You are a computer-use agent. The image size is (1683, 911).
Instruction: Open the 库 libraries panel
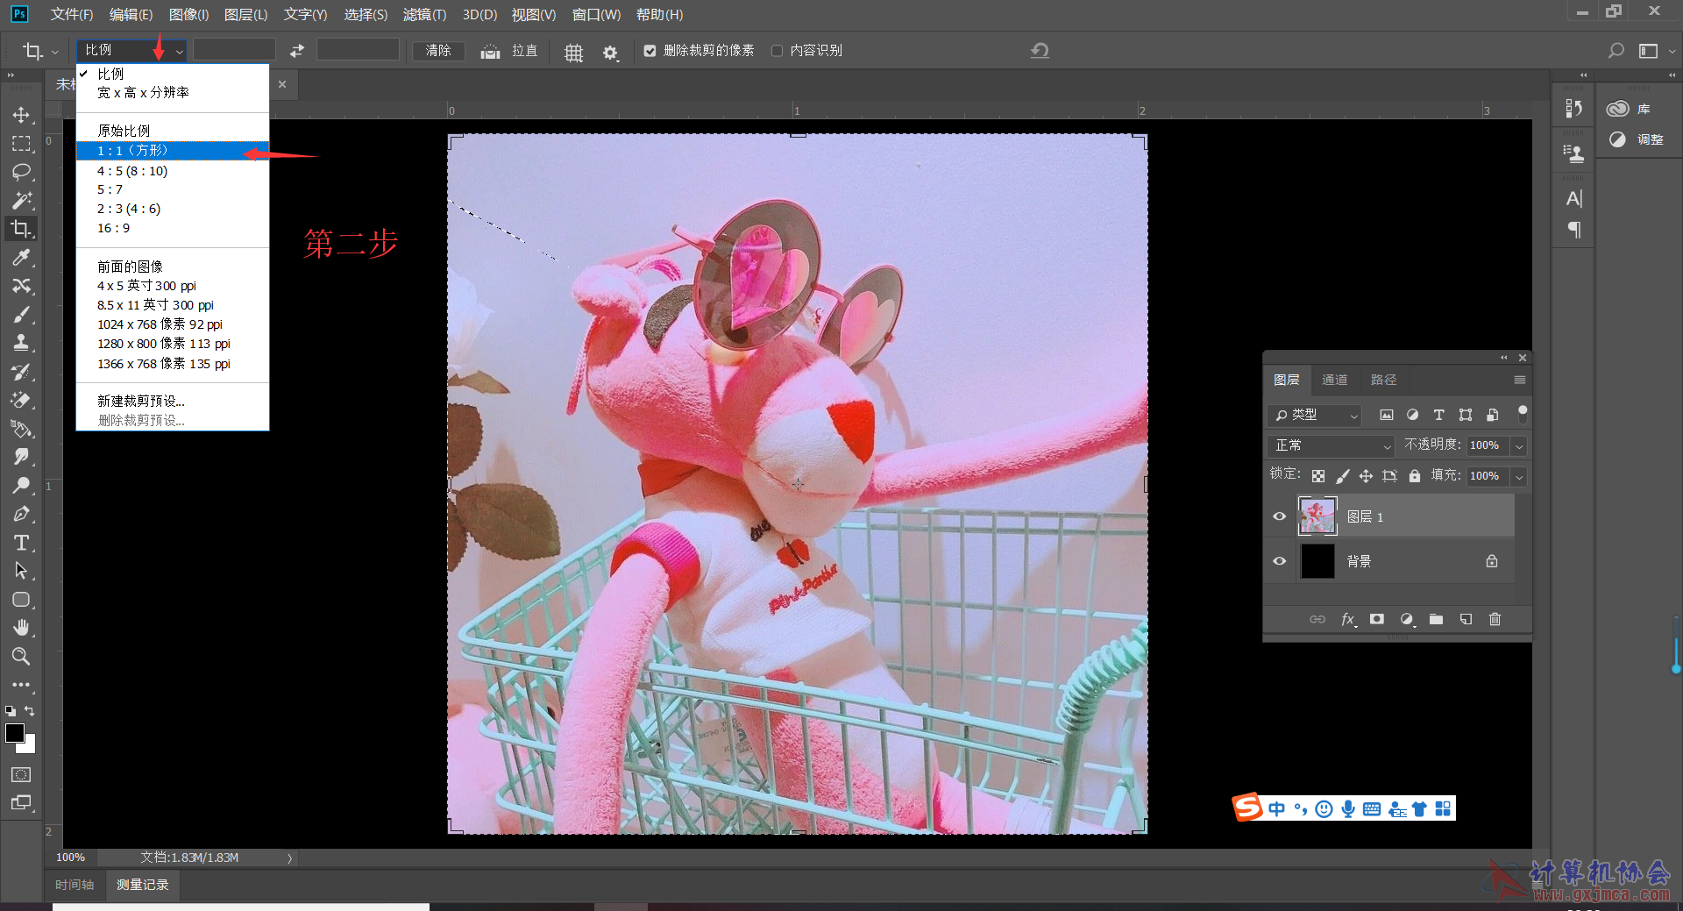pyautogui.click(x=1629, y=109)
